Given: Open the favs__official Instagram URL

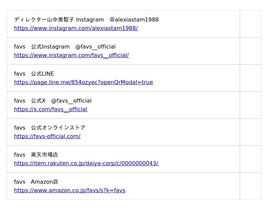Looking at the screenshot, I should (x=71, y=55).
